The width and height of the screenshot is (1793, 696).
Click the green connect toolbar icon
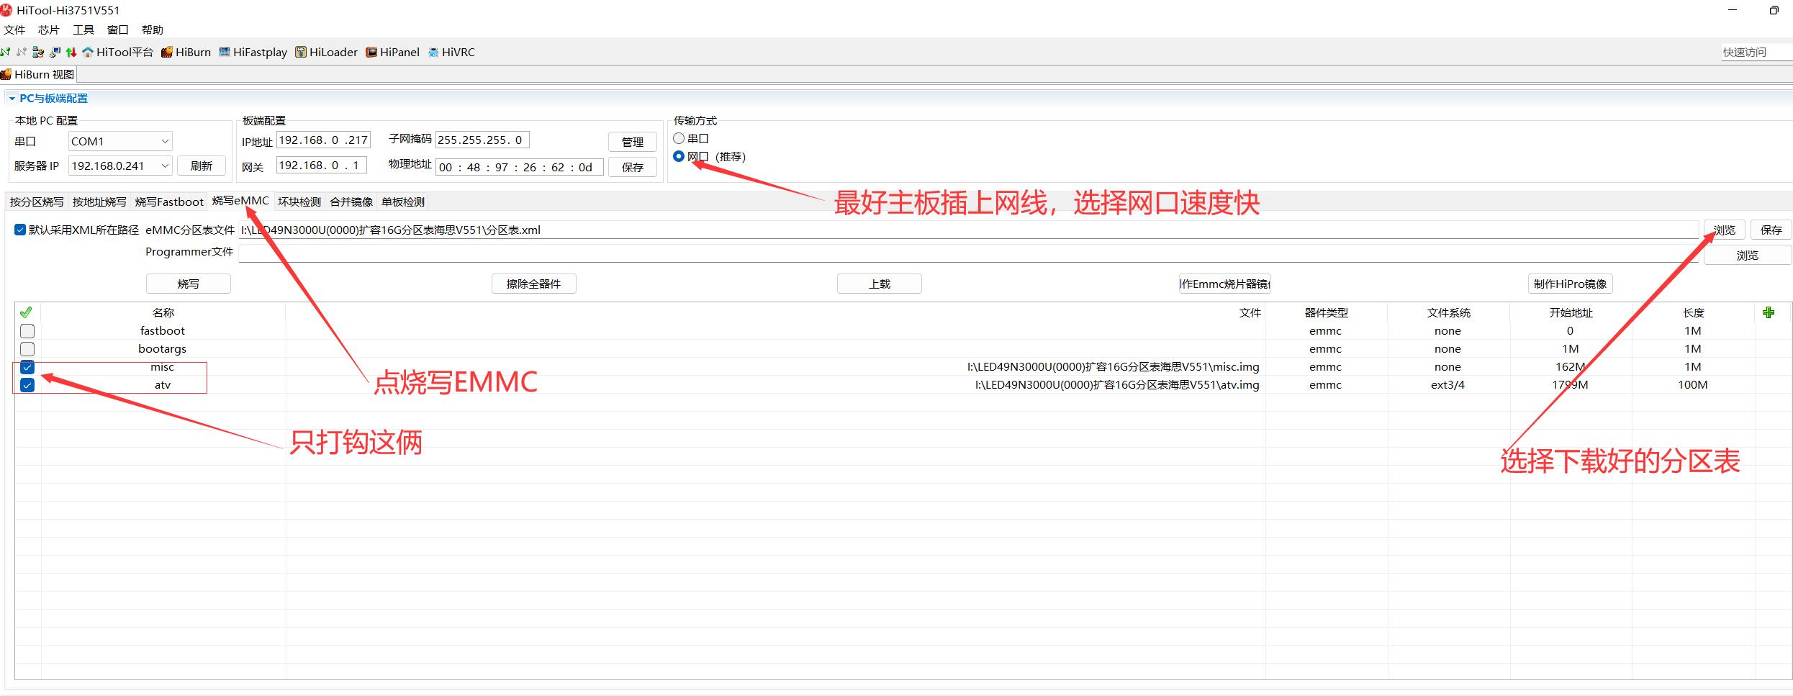point(6,52)
